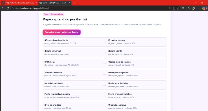Click the descripcion_logistica confianza 90% text

point(123,76)
